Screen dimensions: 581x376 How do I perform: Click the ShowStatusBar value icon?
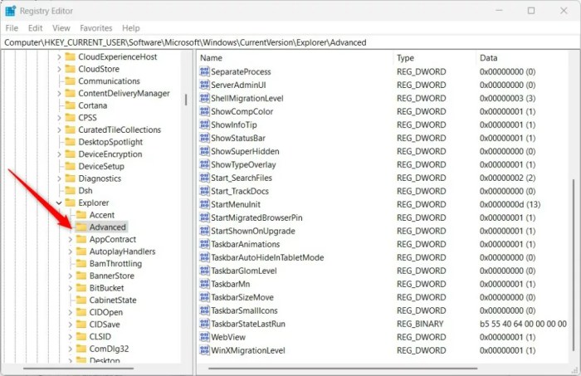click(x=204, y=138)
